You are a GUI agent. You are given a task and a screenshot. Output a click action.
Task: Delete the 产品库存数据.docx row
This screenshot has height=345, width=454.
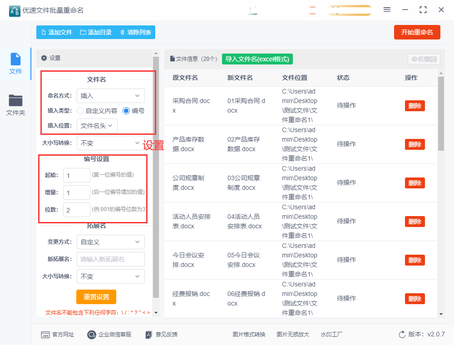415,144
